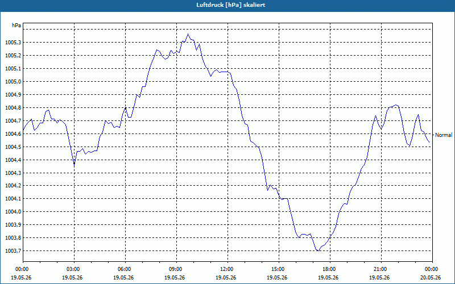Click the pressure curve's peak near 09:40
455x284 pixels.
[188, 34]
